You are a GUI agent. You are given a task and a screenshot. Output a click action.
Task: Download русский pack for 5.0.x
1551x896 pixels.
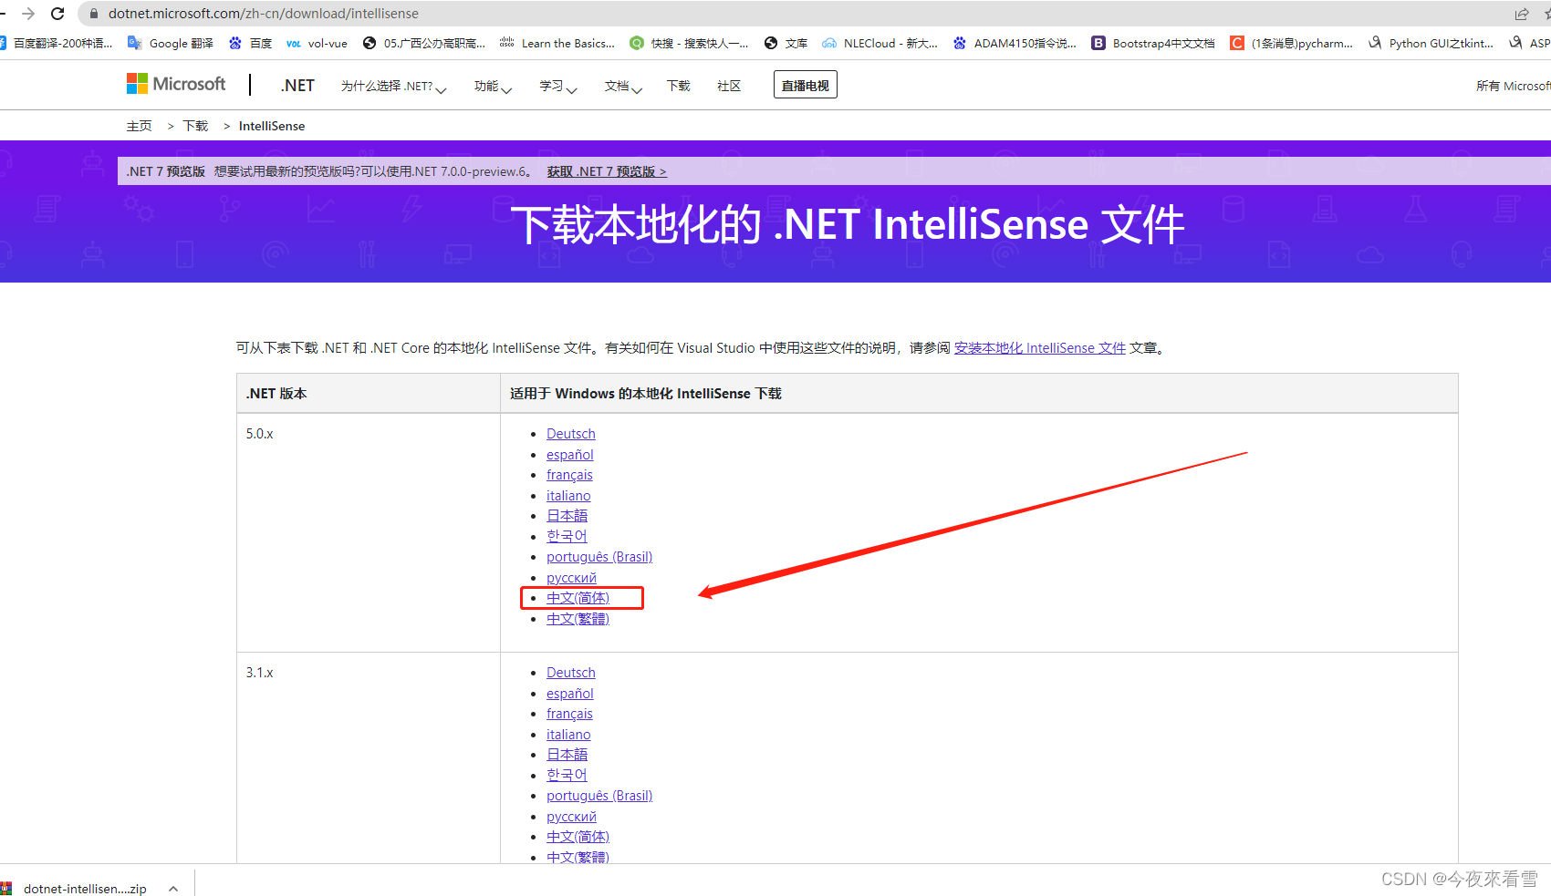(x=571, y=578)
